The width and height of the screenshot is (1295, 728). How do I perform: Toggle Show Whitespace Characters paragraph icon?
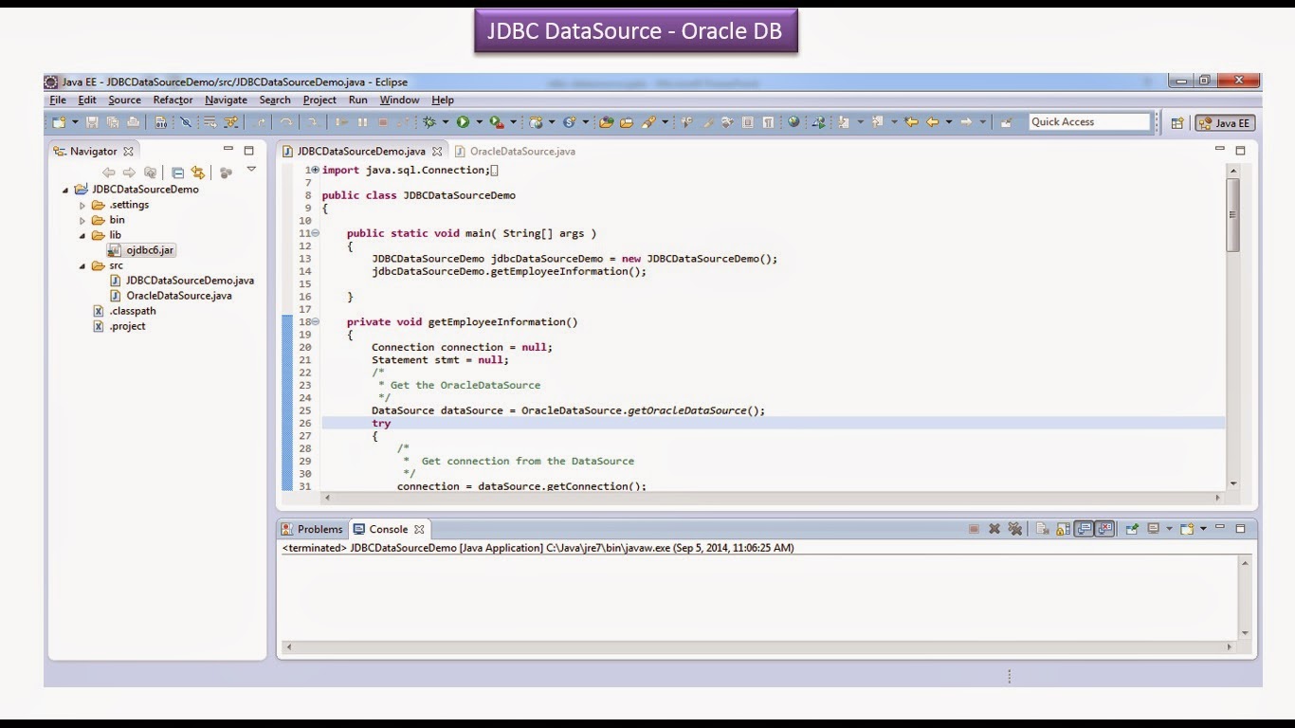(768, 122)
